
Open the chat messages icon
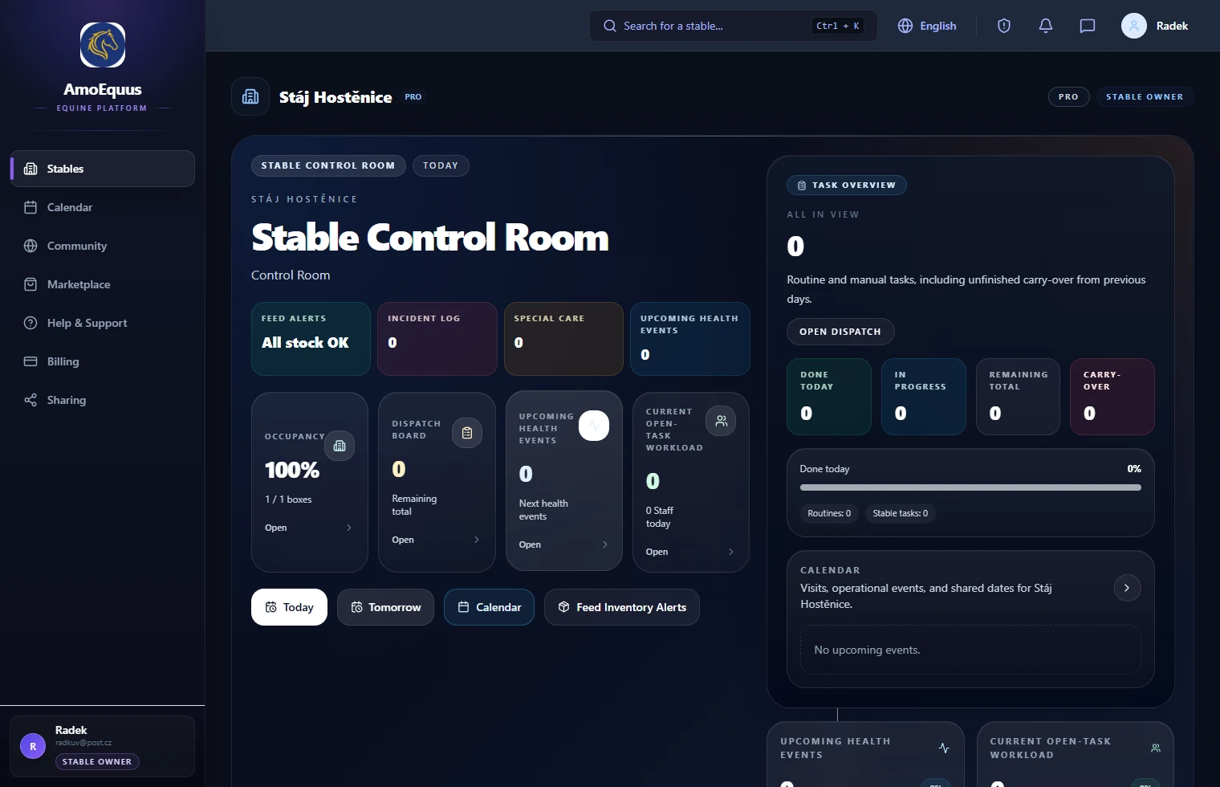[1087, 26]
